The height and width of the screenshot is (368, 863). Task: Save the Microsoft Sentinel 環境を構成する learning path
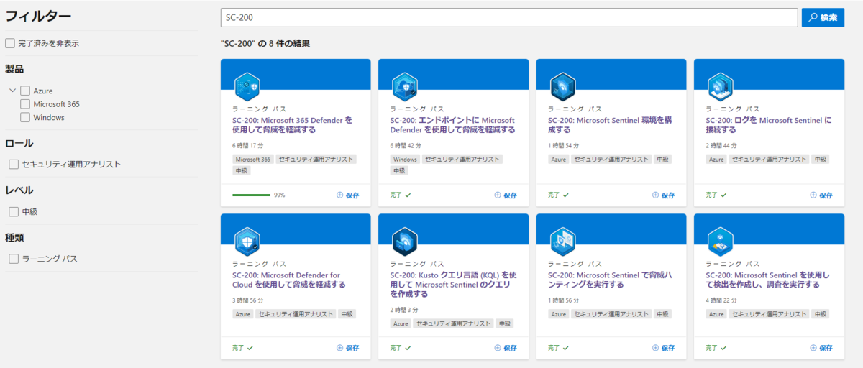663,195
